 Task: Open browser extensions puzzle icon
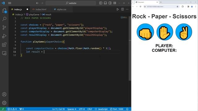(x=183, y=6)
